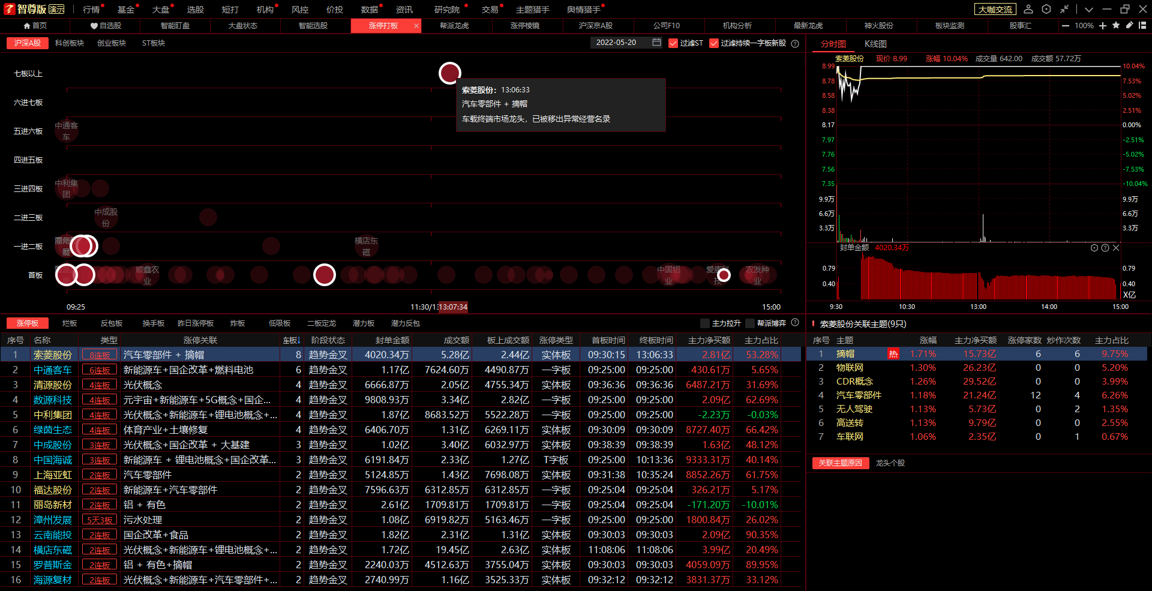Click the 沪深A股 red filter button
Screen dimensions: 1152x591
point(28,43)
